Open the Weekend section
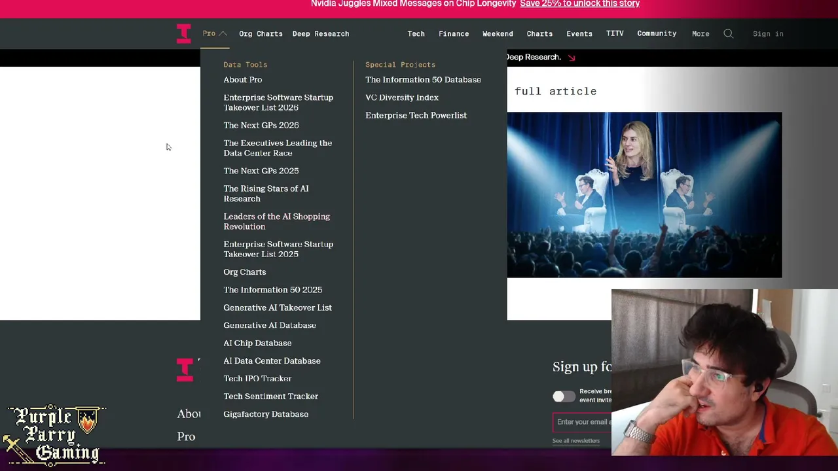838x471 pixels. [498, 34]
